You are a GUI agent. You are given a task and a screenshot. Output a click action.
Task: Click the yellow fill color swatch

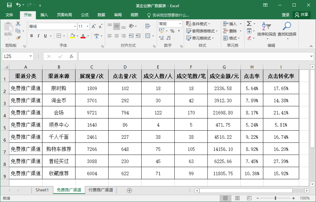[72, 36]
